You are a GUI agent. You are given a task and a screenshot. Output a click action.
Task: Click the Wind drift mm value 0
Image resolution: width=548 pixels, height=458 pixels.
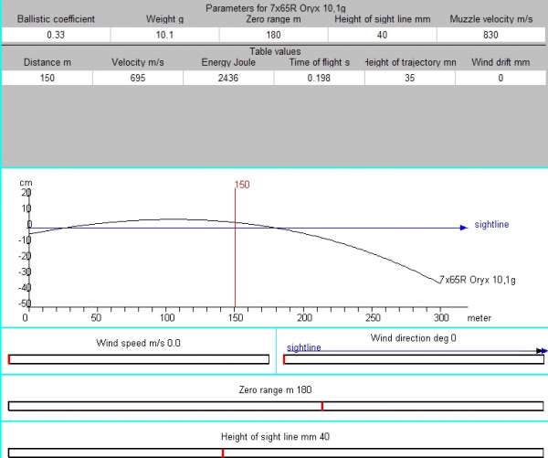[501, 78]
